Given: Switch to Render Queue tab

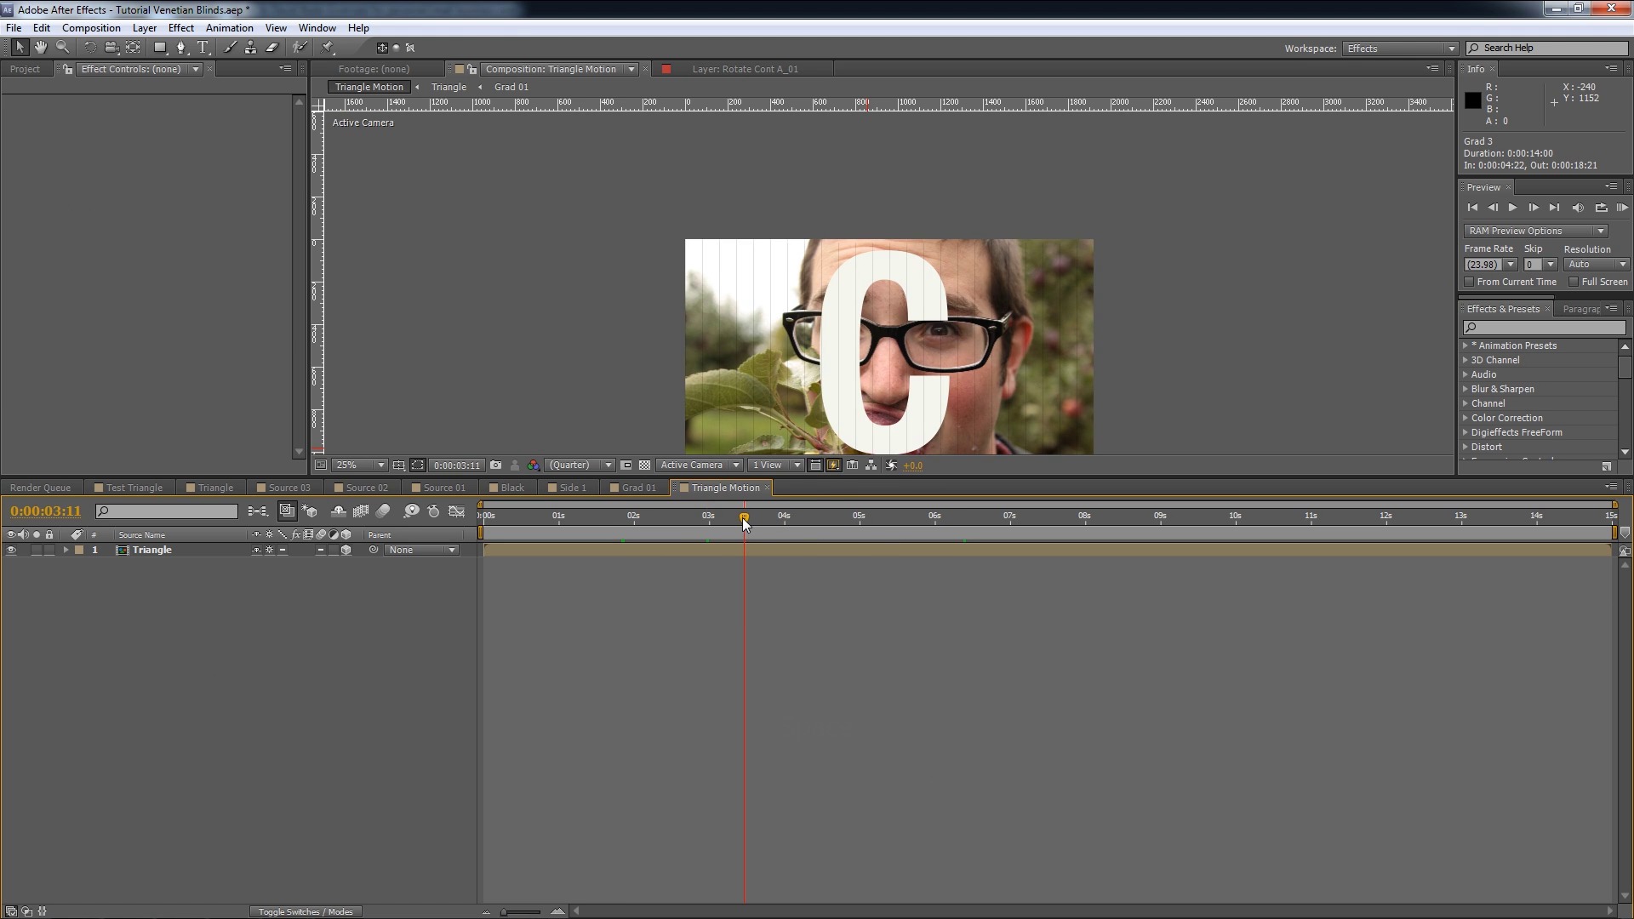Looking at the screenshot, I should 40,488.
